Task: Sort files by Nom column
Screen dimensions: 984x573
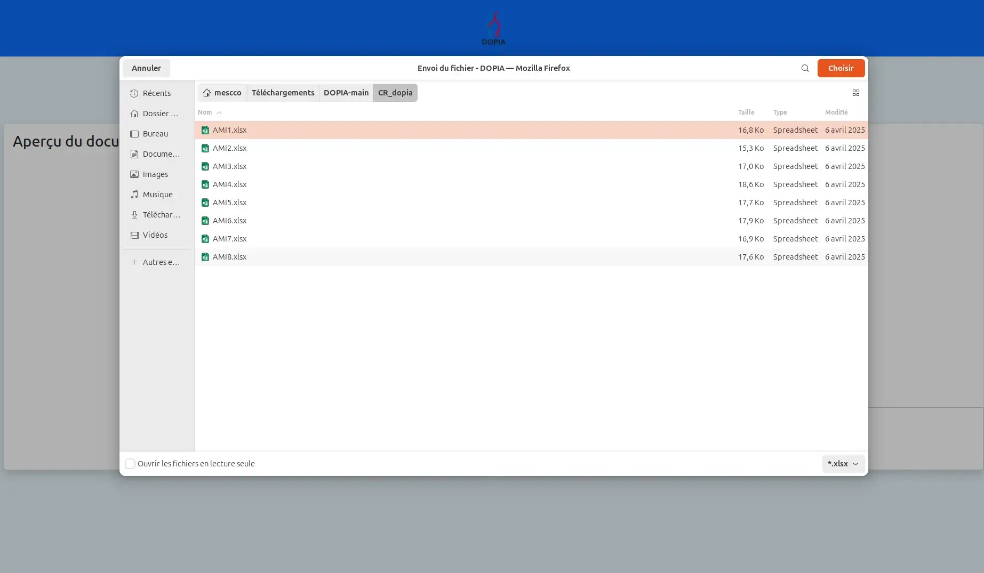Action: click(205, 112)
